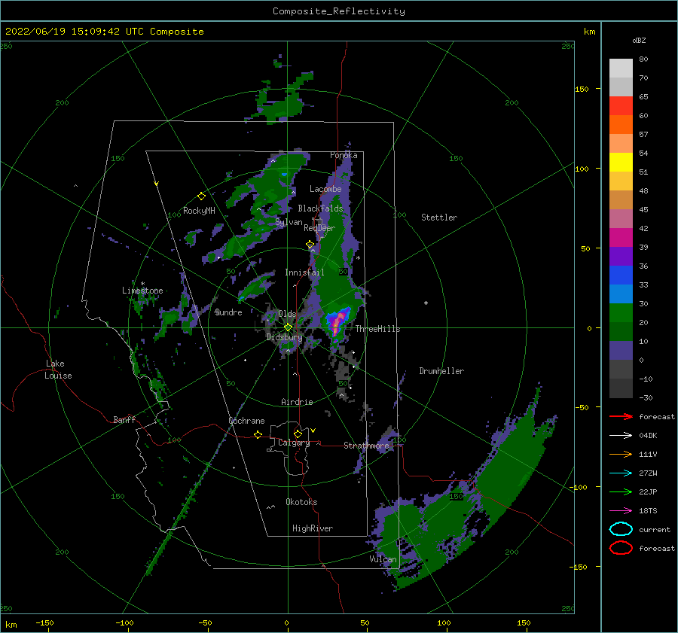The height and width of the screenshot is (633, 678).
Task: Click yellow diamond marker south of RedDeer
Action: (x=310, y=245)
